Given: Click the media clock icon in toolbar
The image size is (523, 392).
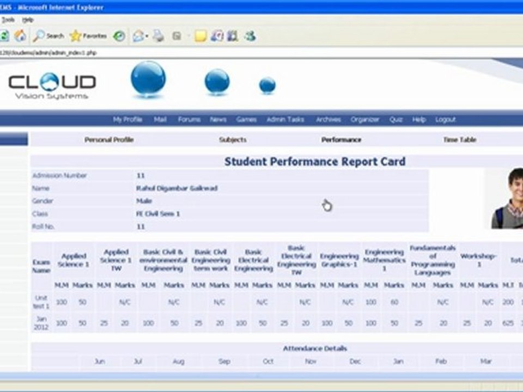Looking at the screenshot, I should (x=217, y=36).
